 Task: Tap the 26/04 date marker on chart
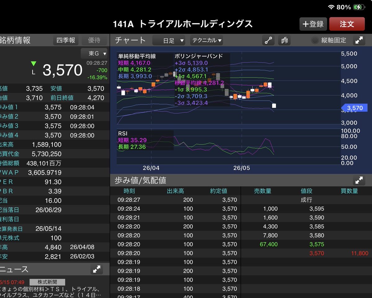point(151,168)
